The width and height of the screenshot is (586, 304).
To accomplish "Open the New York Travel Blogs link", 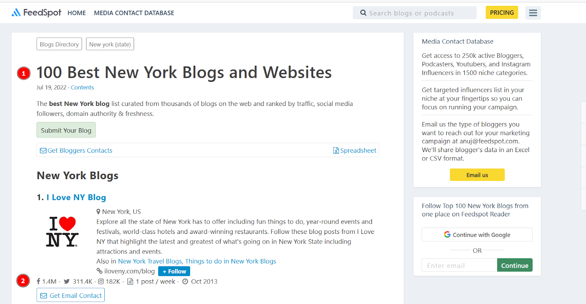I will click(x=150, y=261).
